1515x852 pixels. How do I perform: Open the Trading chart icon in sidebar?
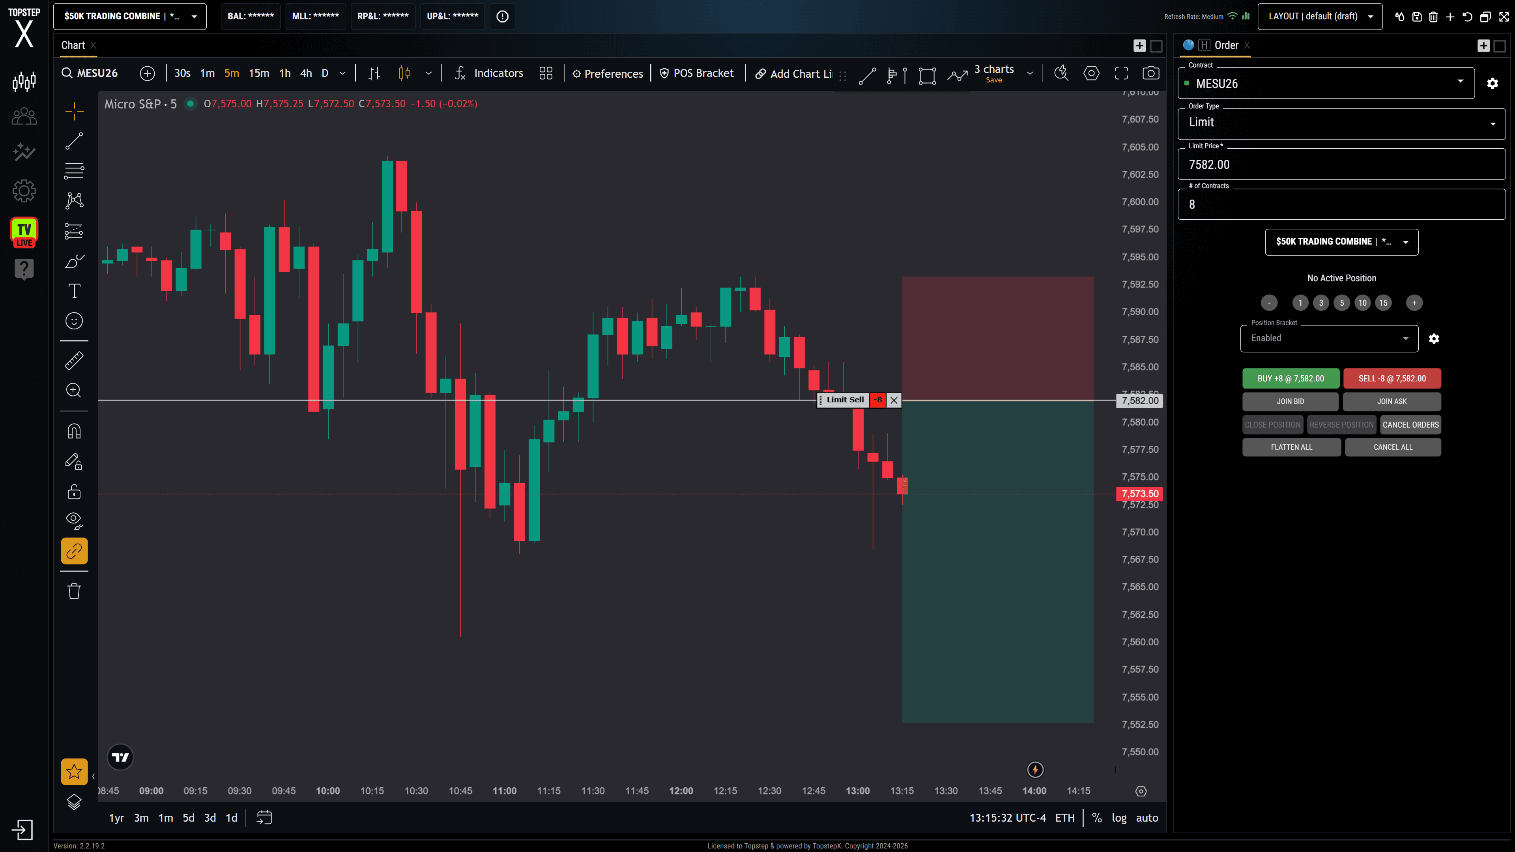tap(24, 81)
